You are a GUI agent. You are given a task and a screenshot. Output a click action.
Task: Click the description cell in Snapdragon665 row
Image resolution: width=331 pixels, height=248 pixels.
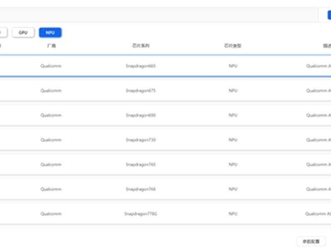pos(318,66)
